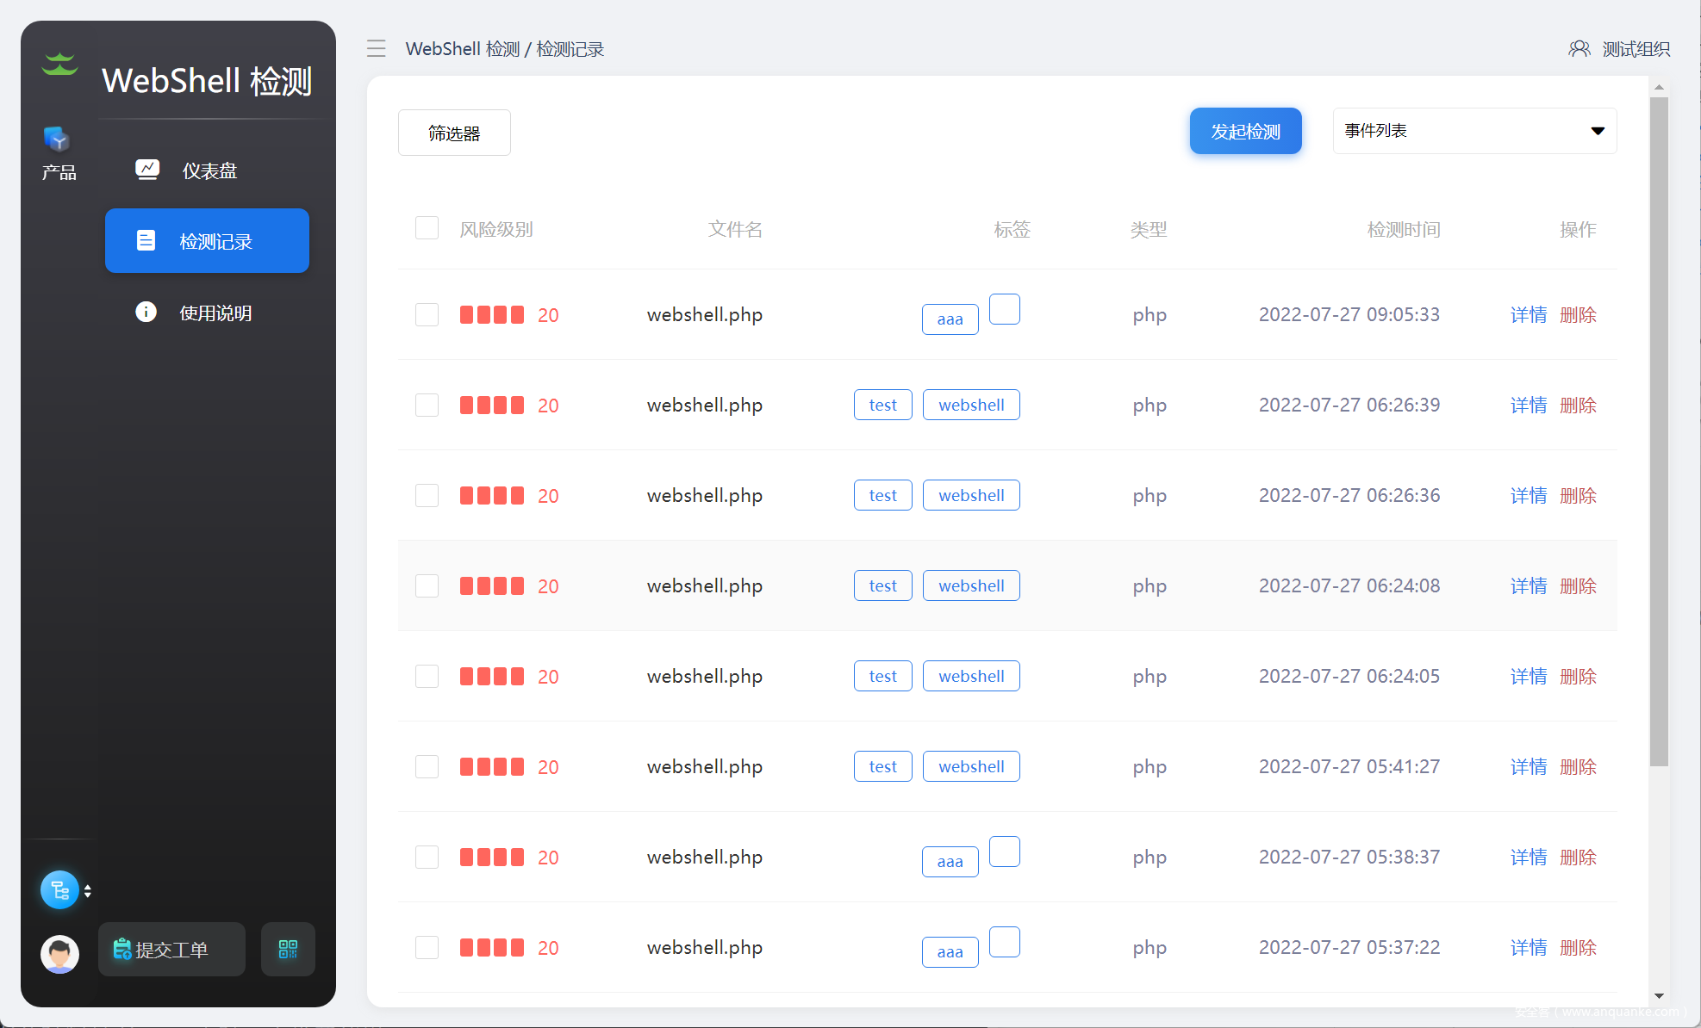The width and height of the screenshot is (1701, 1028).
Task: Open the 产品 products cube icon
Action: click(x=58, y=139)
